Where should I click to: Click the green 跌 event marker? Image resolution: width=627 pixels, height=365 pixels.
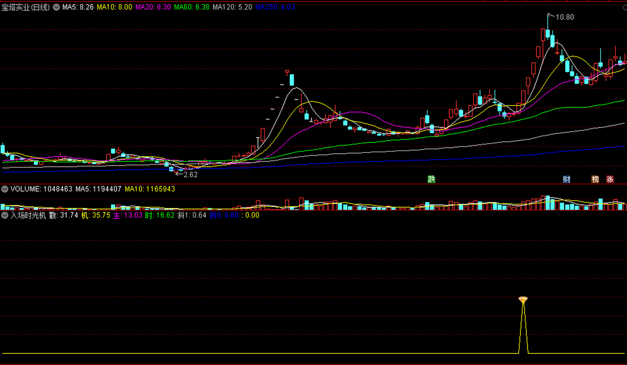(x=431, y=179)
